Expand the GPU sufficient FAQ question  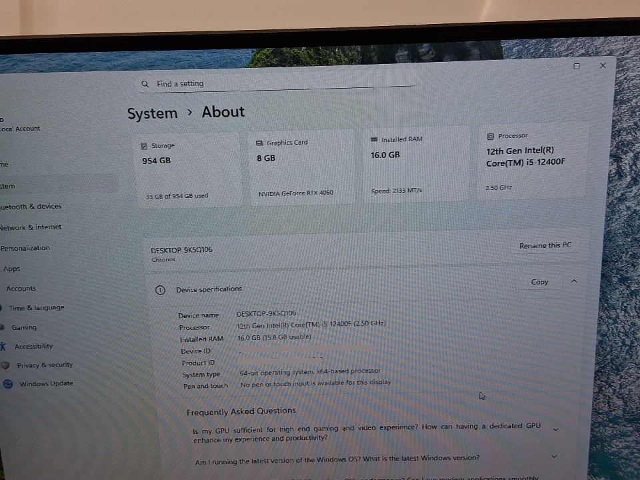[556, 430]
